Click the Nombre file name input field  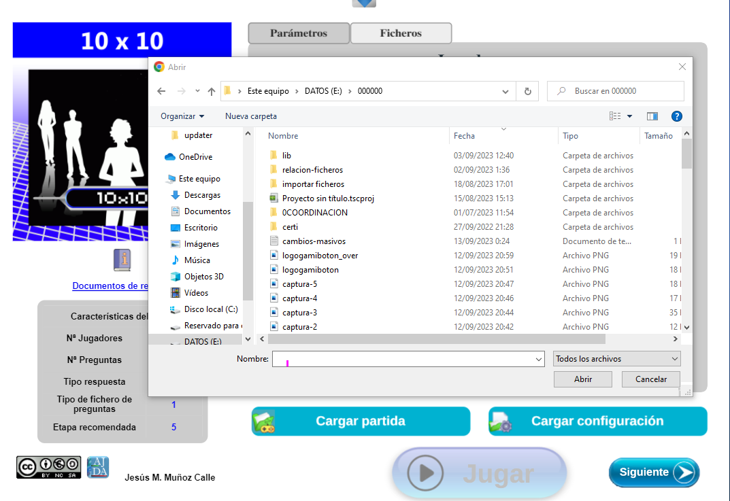403,359
